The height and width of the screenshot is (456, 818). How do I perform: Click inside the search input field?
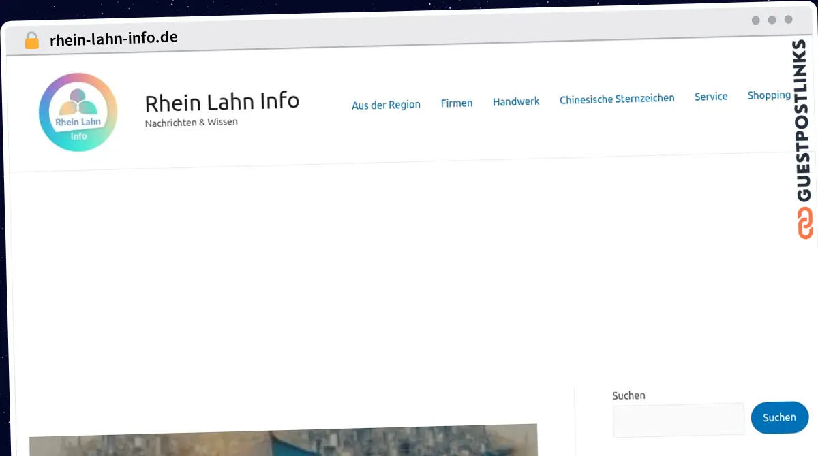[x=678, y=420]
